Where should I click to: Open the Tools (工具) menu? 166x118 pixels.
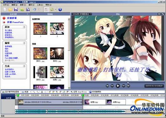(x=40, y=5)
